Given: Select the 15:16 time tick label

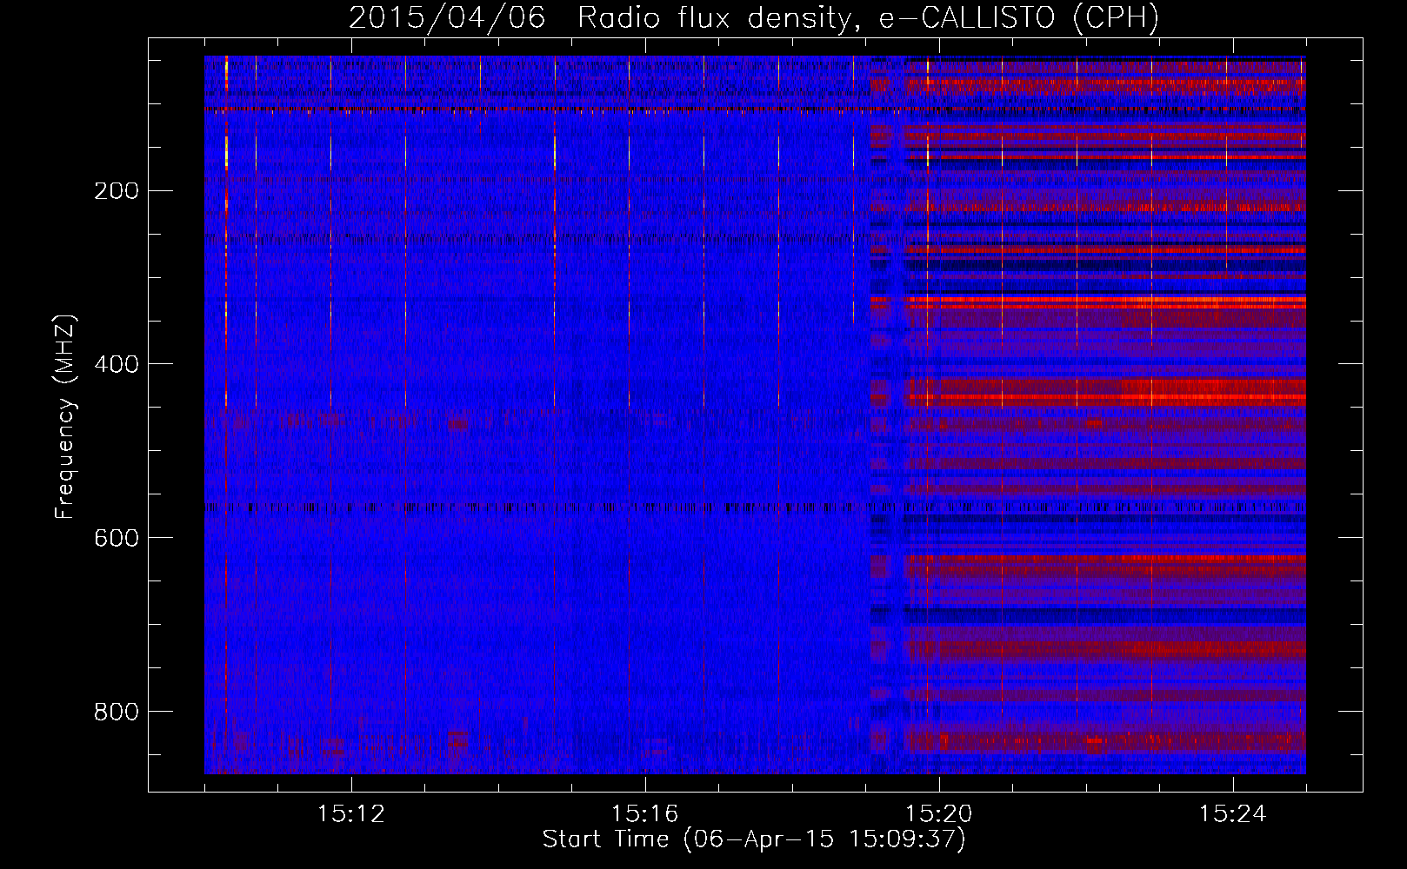Looking at the screenshot, I should [x=645, y=814].
